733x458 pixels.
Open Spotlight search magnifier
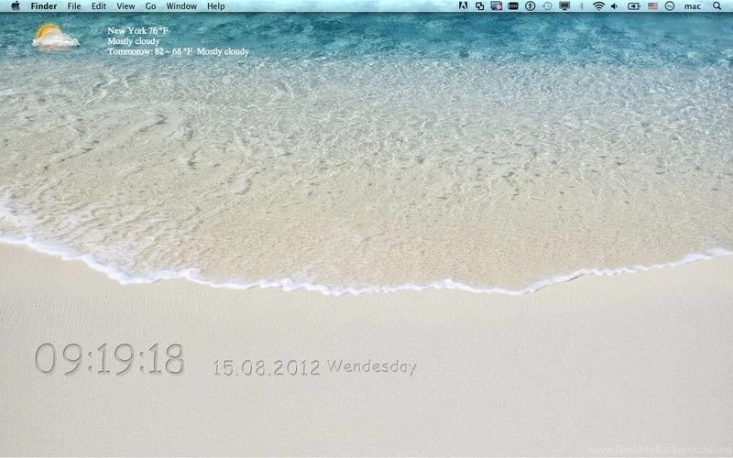[x=717, y=6]
